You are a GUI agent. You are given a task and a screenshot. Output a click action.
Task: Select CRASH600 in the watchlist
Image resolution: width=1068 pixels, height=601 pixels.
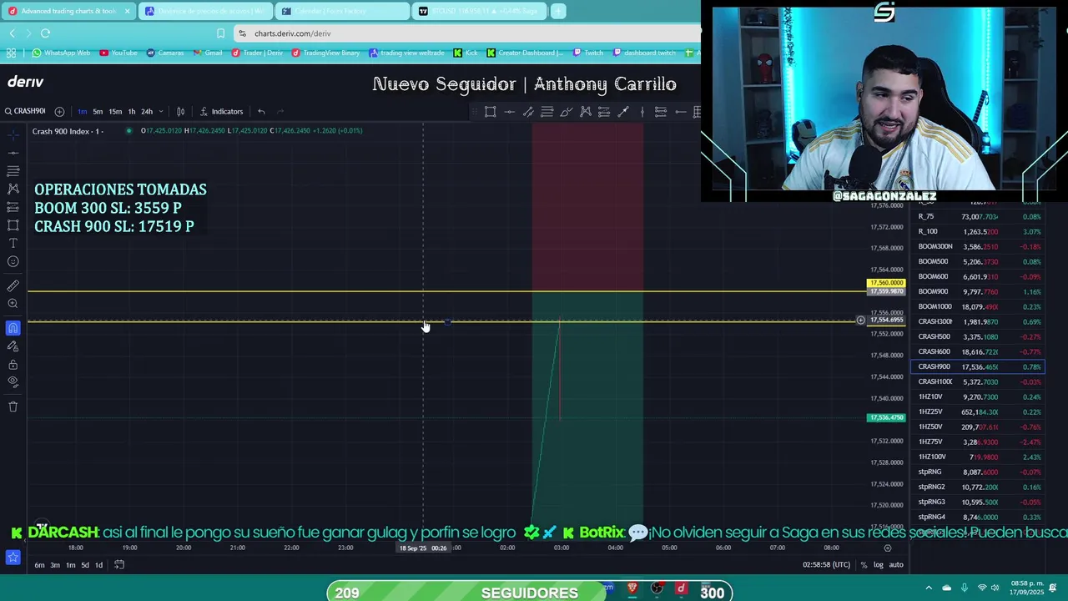[x=976, y=351]
